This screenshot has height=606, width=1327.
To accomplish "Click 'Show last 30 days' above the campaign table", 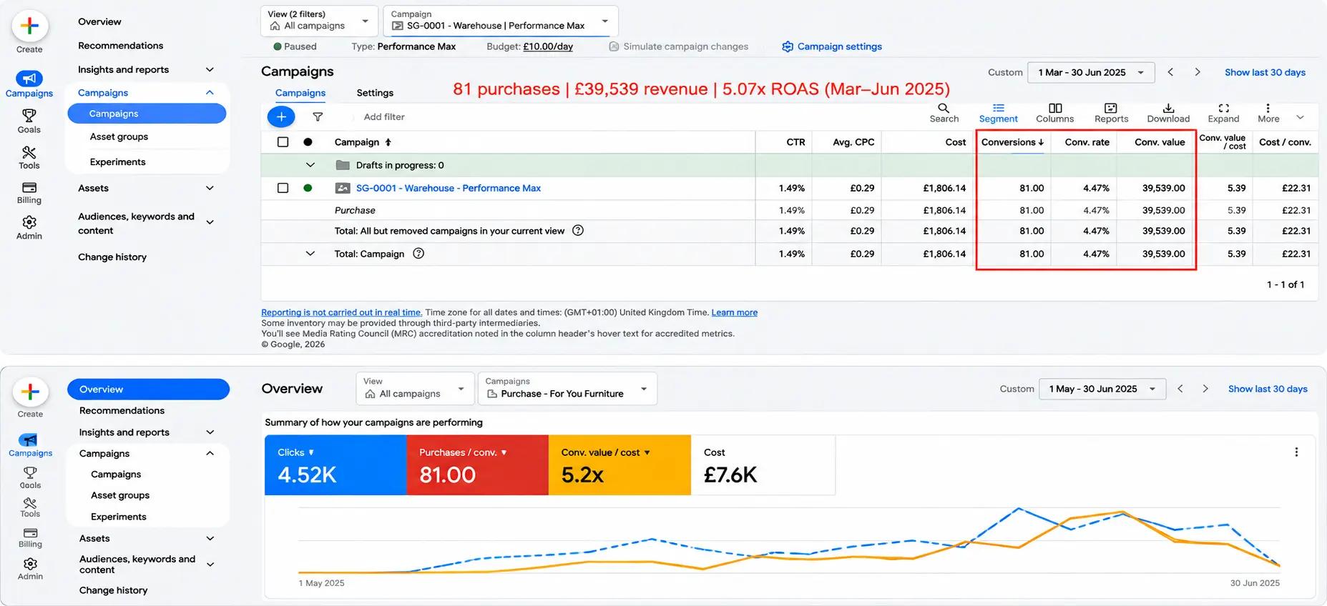I will (1265, 72).
